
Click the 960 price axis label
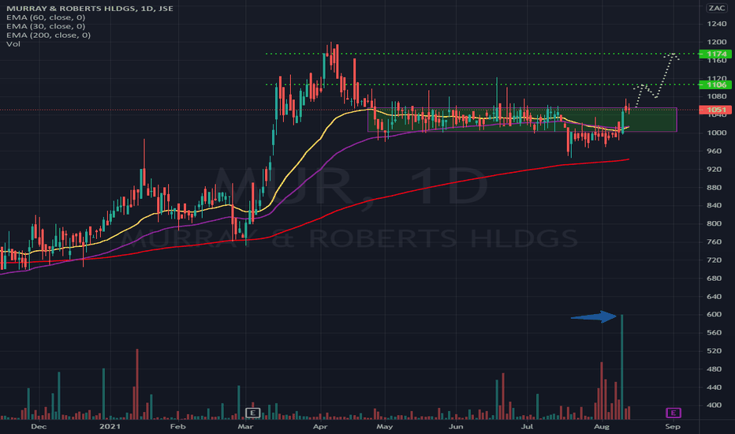point(714,151)
